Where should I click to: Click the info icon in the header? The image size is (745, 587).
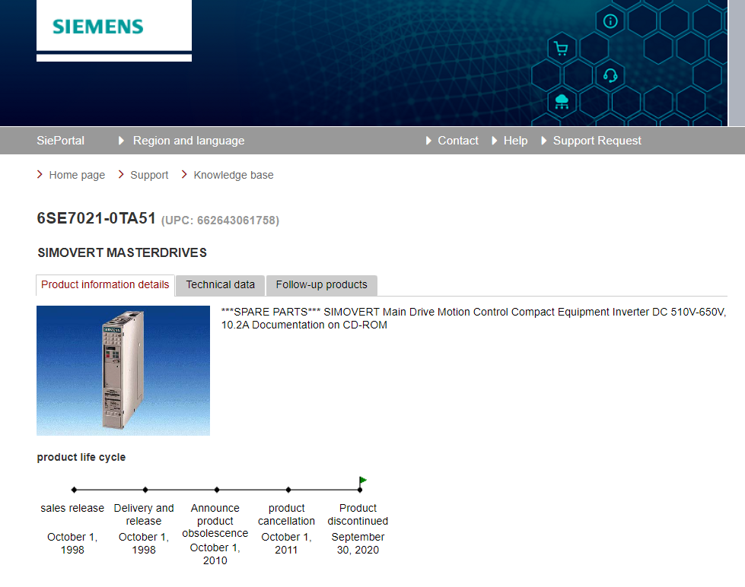point(610,21)
